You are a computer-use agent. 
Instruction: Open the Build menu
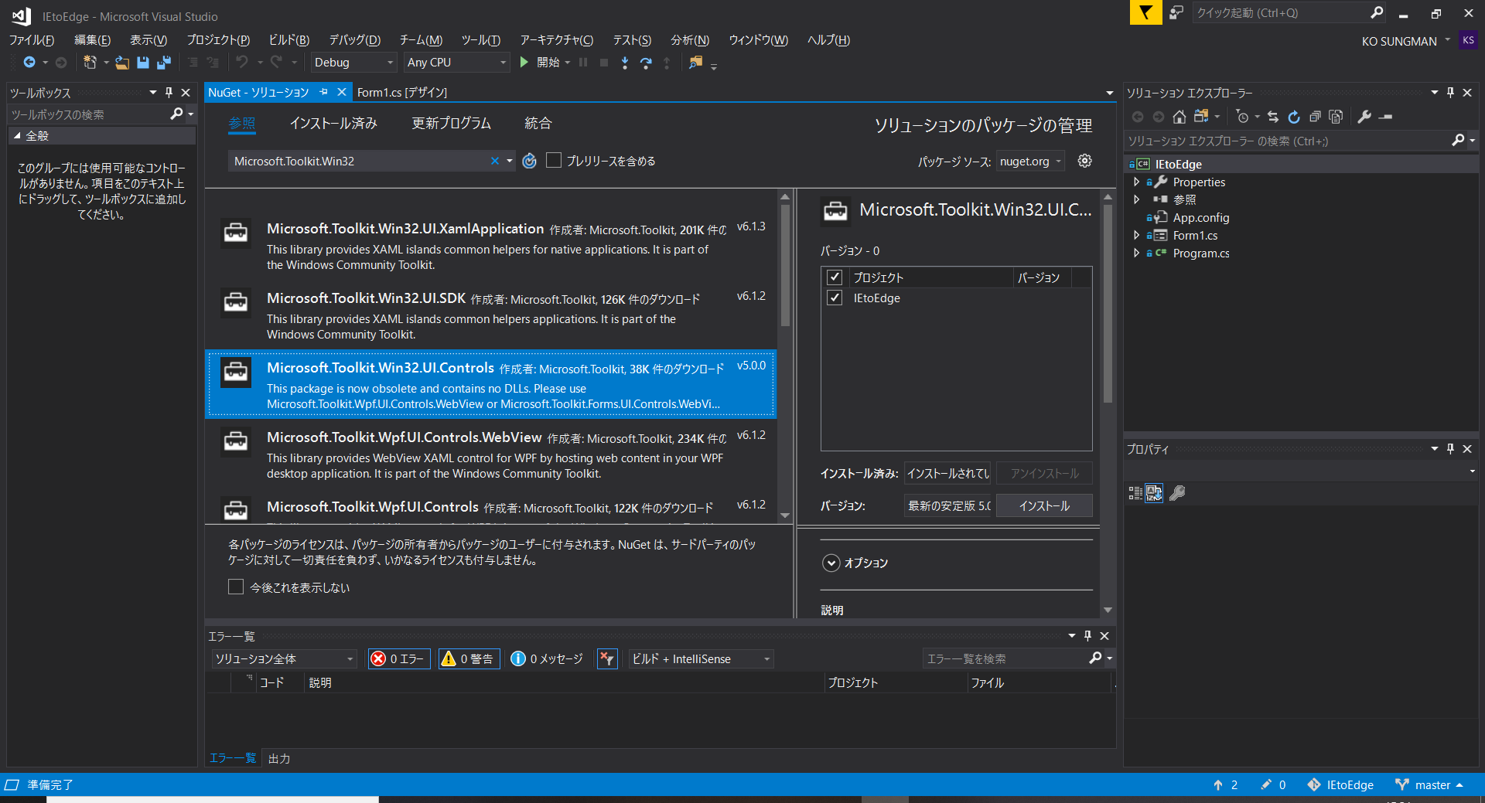(x=289, y=40)
